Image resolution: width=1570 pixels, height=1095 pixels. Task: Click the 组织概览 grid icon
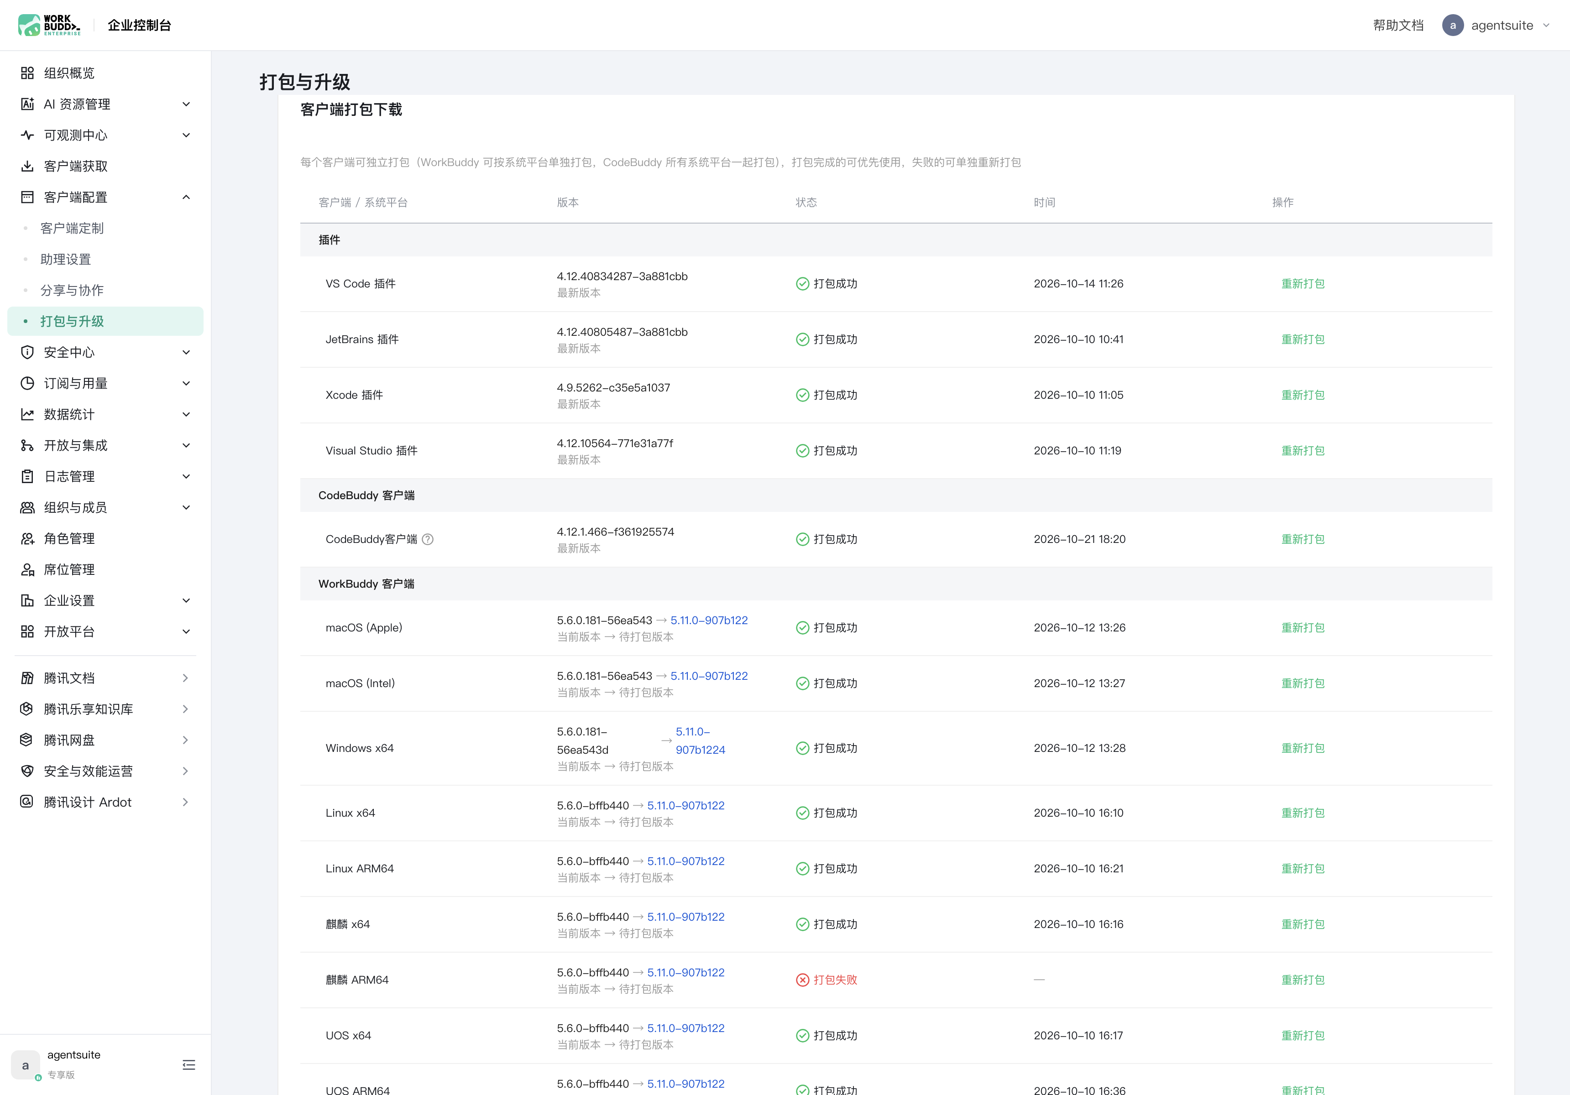click(x=27, y=73)
